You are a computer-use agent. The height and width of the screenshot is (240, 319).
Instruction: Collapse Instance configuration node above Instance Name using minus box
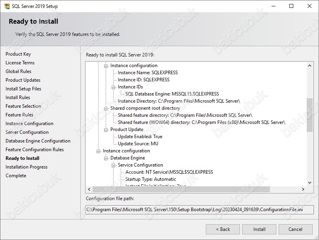(106, 66)
